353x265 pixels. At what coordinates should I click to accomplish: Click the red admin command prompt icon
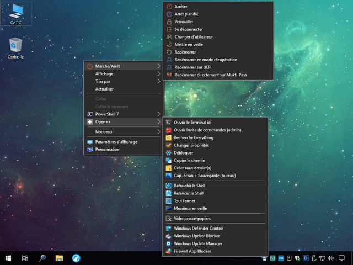point(168,130)
